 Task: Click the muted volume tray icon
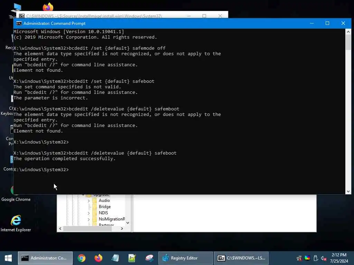324,258
